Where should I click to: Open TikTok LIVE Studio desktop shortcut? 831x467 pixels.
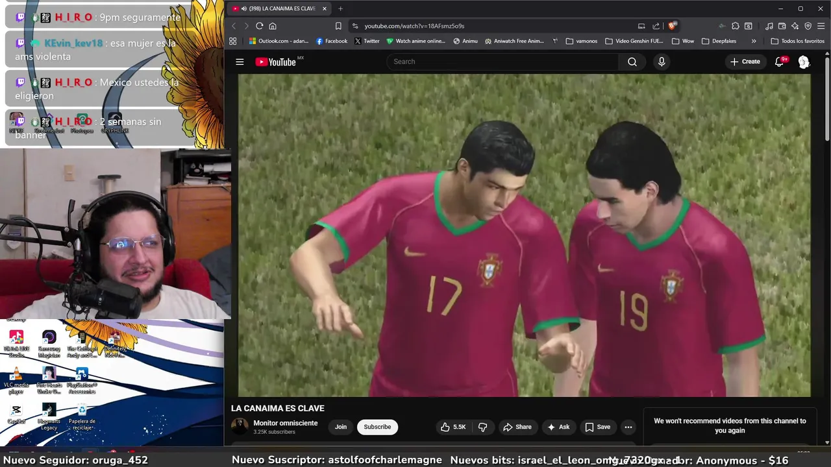pyautogui.click(x=16, y=344)
